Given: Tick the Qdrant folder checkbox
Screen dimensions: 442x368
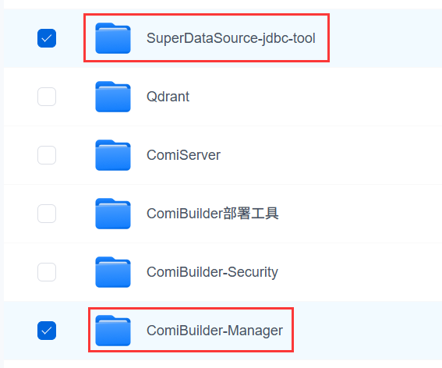Looking at the screenshot, I should (x=47, y=97).
